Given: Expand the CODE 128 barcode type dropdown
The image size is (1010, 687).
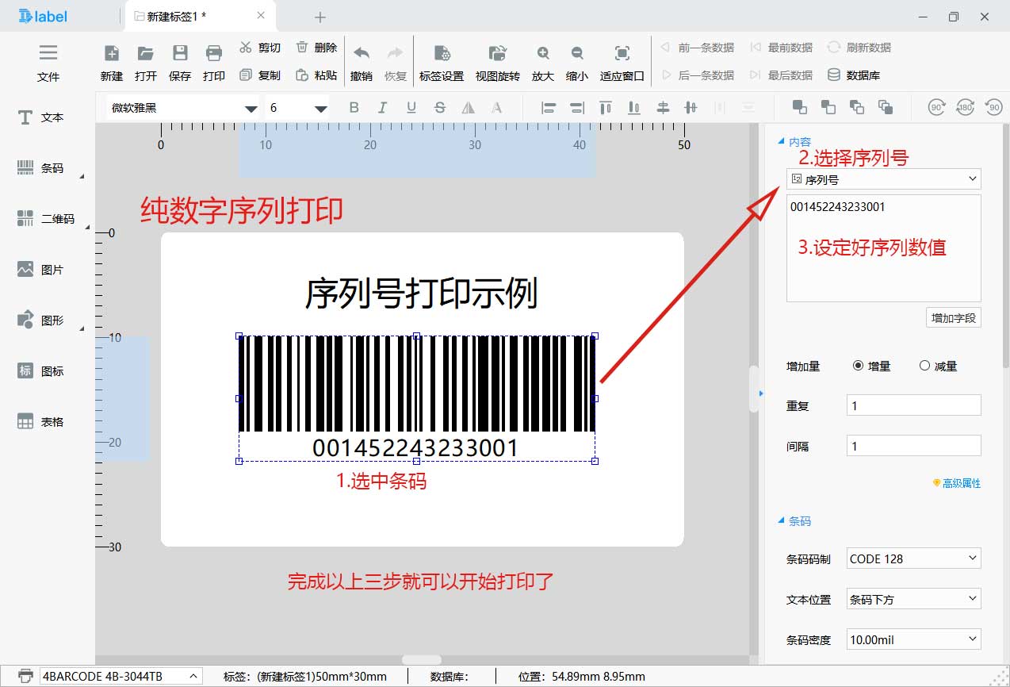Looking at the screenshot, I should tap(913, 558).
